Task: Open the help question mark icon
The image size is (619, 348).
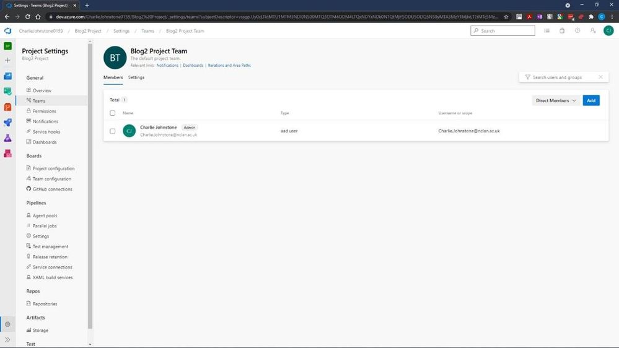Action: coord(577,31)
